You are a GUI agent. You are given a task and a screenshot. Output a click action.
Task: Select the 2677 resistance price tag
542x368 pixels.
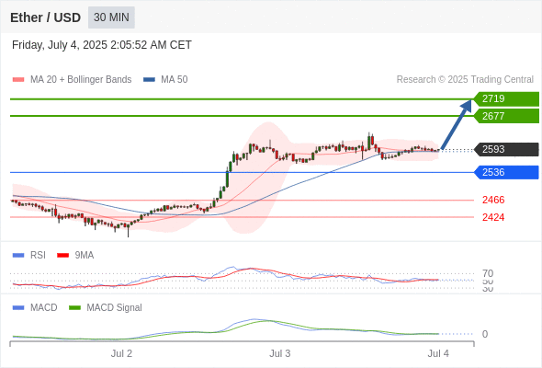pyautogui.click(x=506, y=116)
